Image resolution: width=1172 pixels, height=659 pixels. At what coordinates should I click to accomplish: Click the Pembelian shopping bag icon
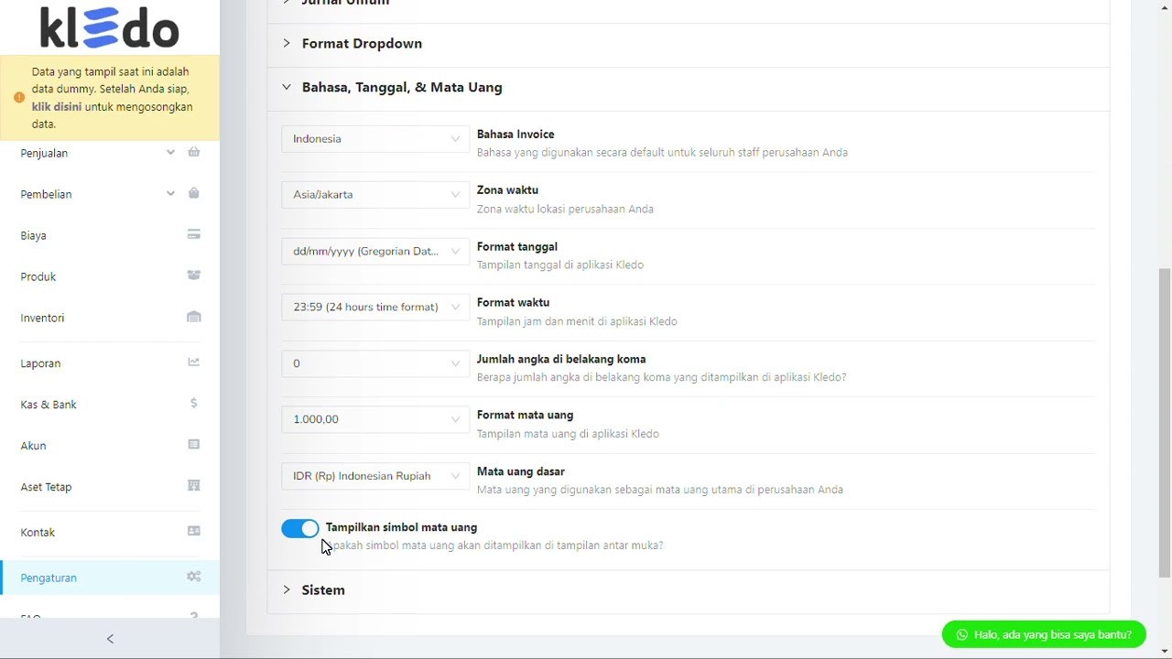pyautogui.click(x=194, y=193)
